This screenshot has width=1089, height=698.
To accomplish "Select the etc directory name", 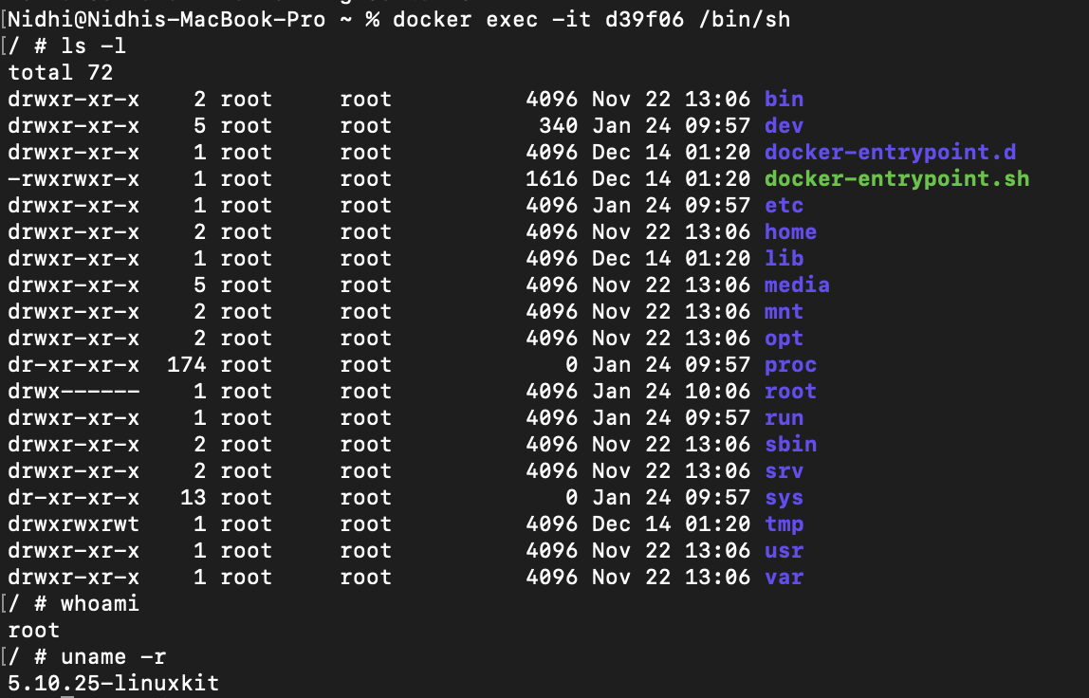I will (x=784, y=206).
